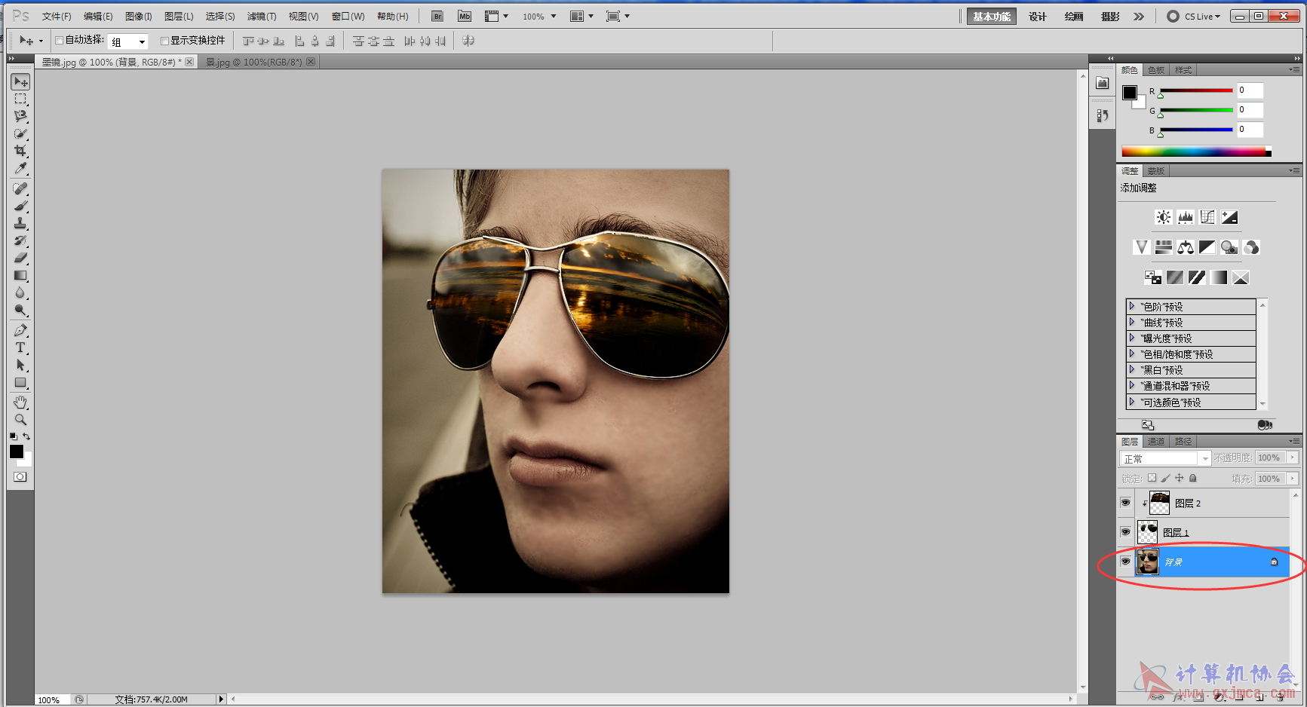Launch Mini Bridge from the top bar
The height and width of the screenshot is (707, 1307).
click(x=465, y=16)
